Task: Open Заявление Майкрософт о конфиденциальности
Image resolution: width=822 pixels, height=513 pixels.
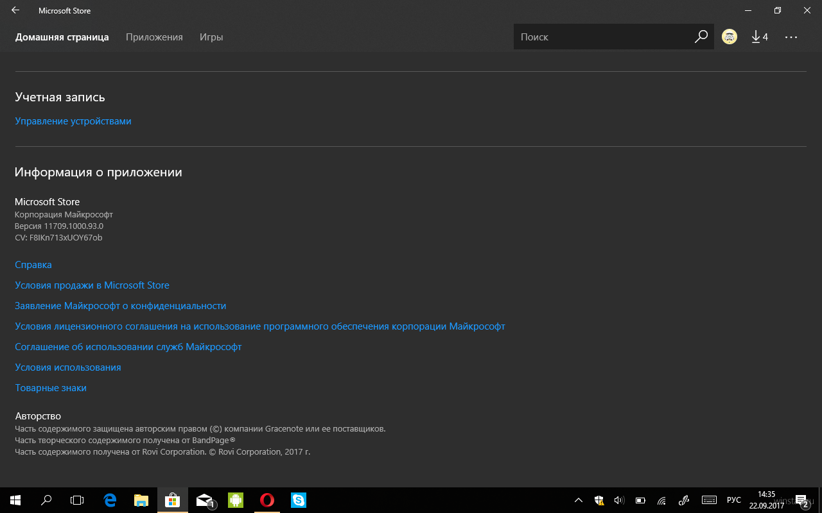Action: point(121,306)
